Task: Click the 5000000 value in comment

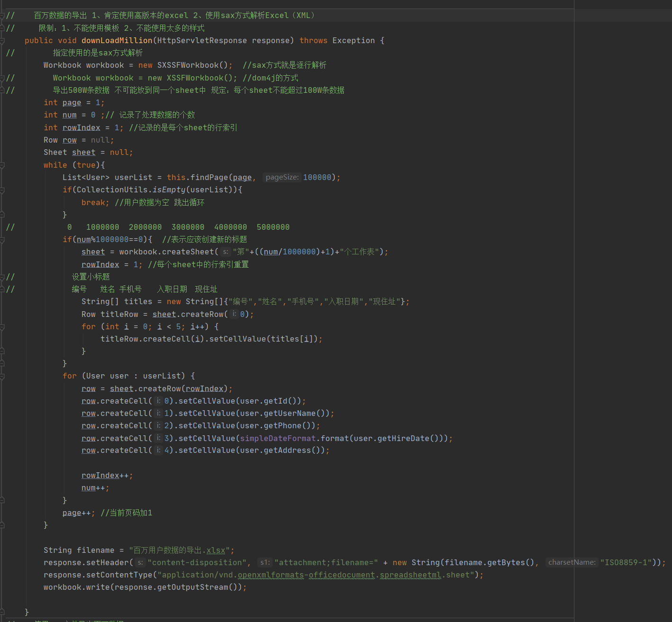Action: (x=273, y=227)
